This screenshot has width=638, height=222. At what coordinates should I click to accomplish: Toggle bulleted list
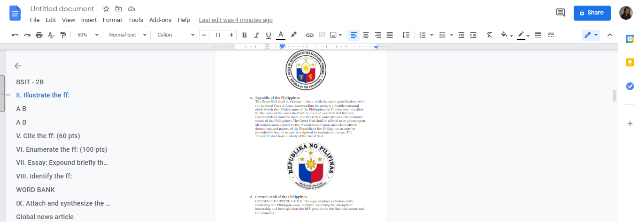[442, 35]
